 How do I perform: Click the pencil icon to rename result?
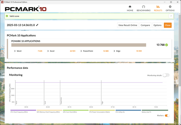click(x=37, y=25)
